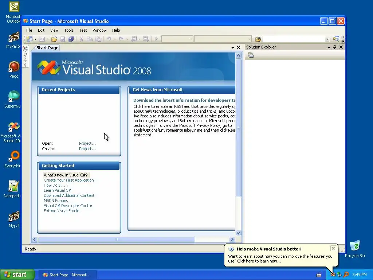Screen dimensions: 373x280
Task: Click the Start Page vertical scrollbar up arrow
Action: point(238,56)
